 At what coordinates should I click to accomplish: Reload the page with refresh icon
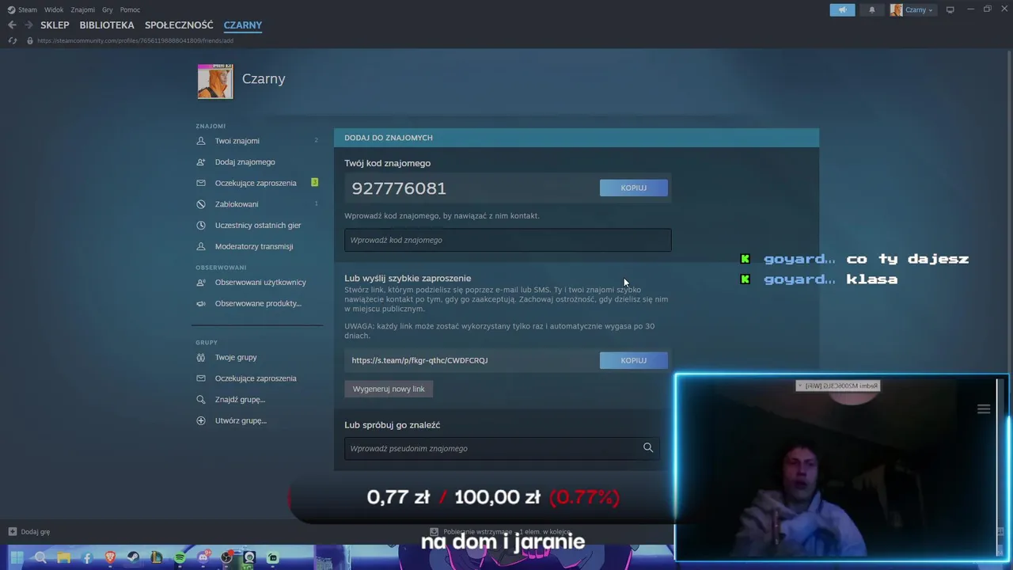point(13,40)
